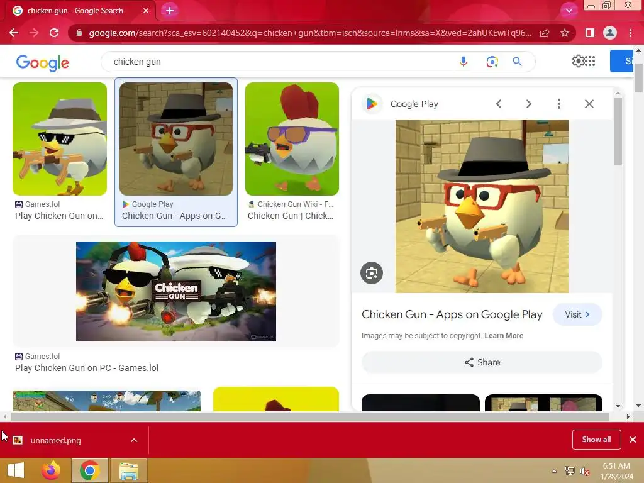Click the large preview chicken image
The image size is (644, 483).
coord(482,206)
